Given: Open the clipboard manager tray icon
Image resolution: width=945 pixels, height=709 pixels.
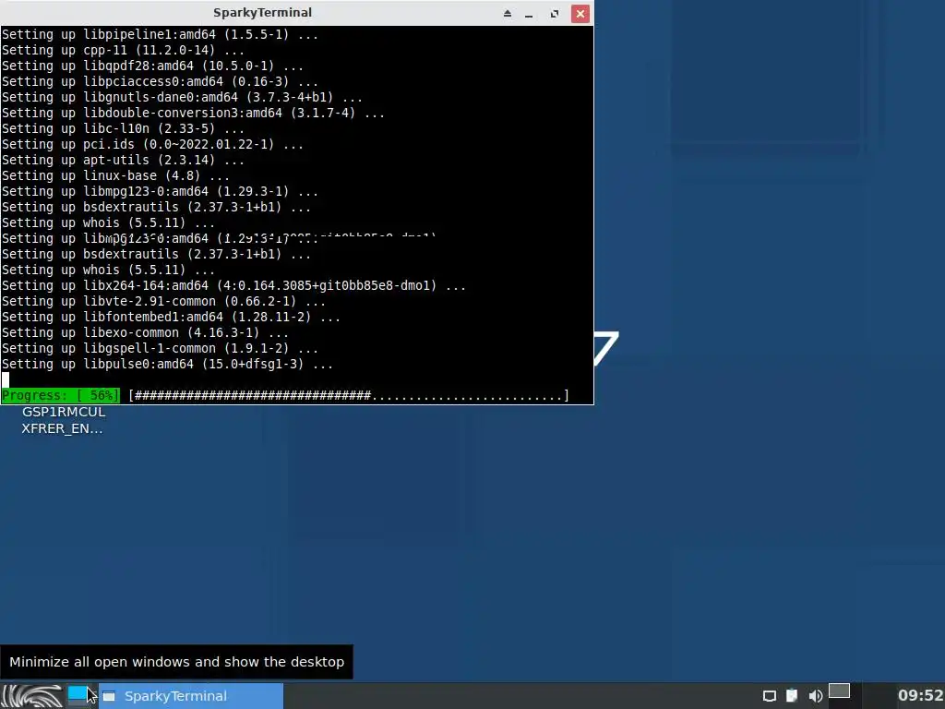Looking at the screenshot, I should click(792, 696).
